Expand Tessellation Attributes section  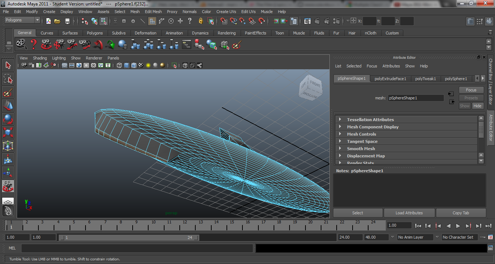click(x=406, y=120)
